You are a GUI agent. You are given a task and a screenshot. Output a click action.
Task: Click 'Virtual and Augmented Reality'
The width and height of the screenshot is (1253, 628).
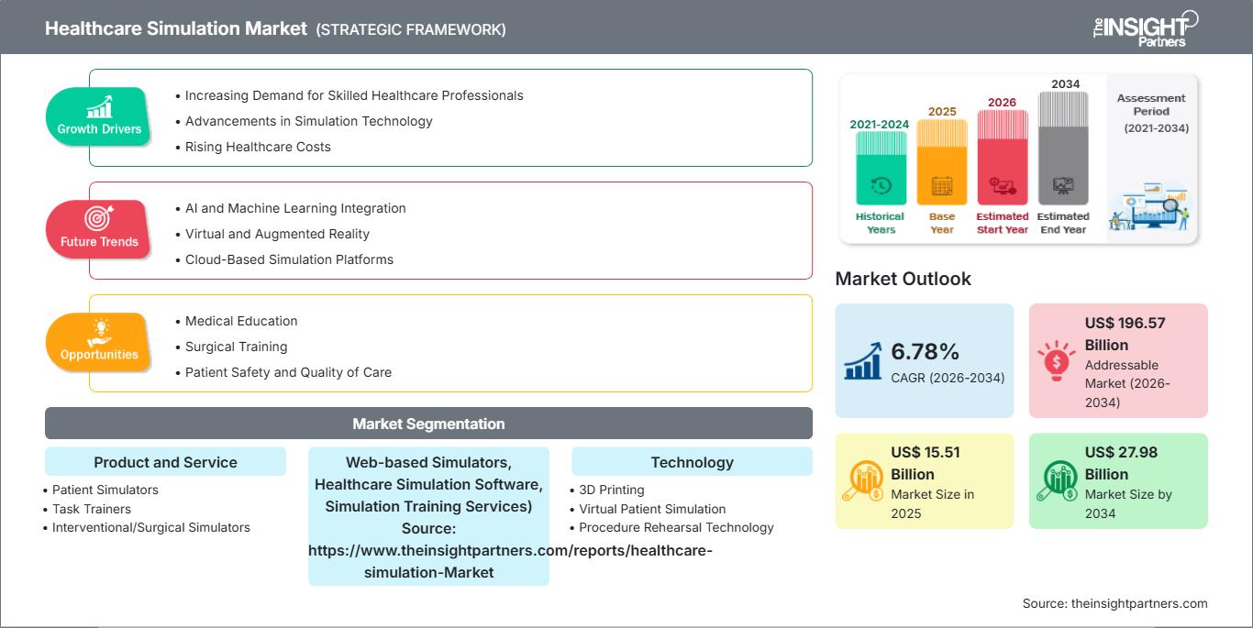click(x=277, y=234)
